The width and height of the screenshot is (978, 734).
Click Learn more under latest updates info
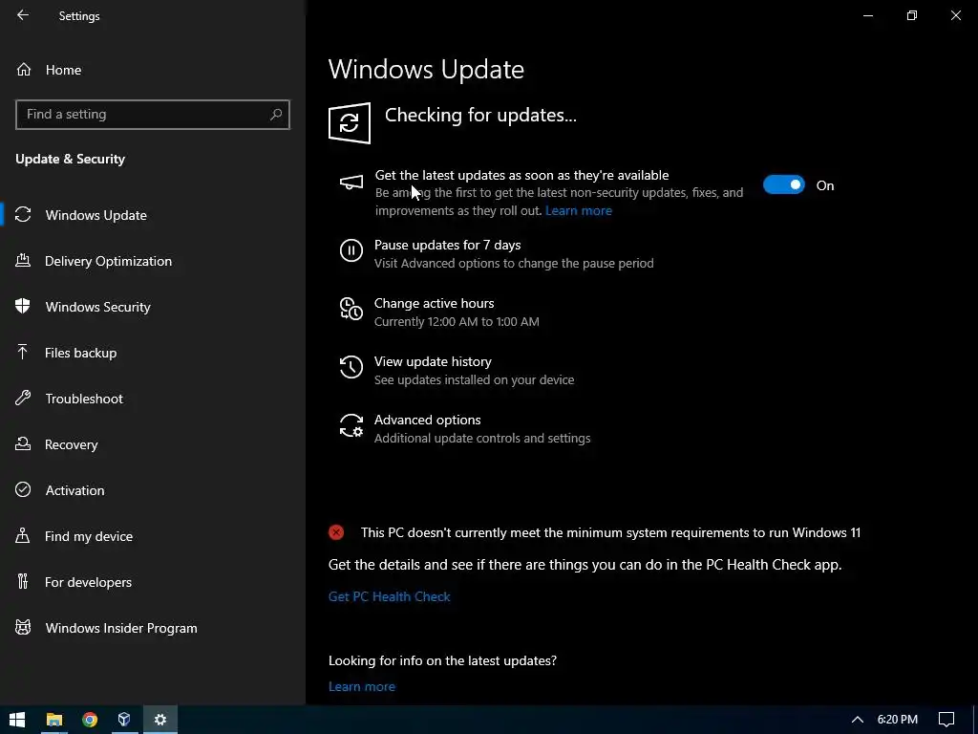pos(362,686)
